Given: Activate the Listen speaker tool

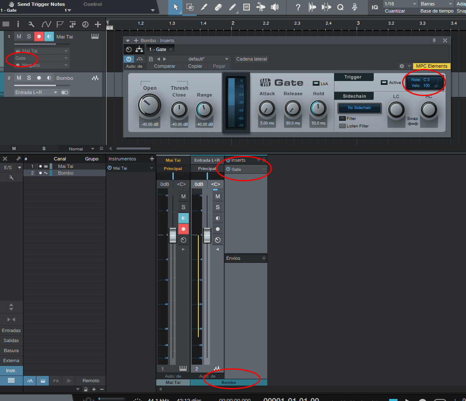Looking at the screenshot, I should [x=274, y=7].
